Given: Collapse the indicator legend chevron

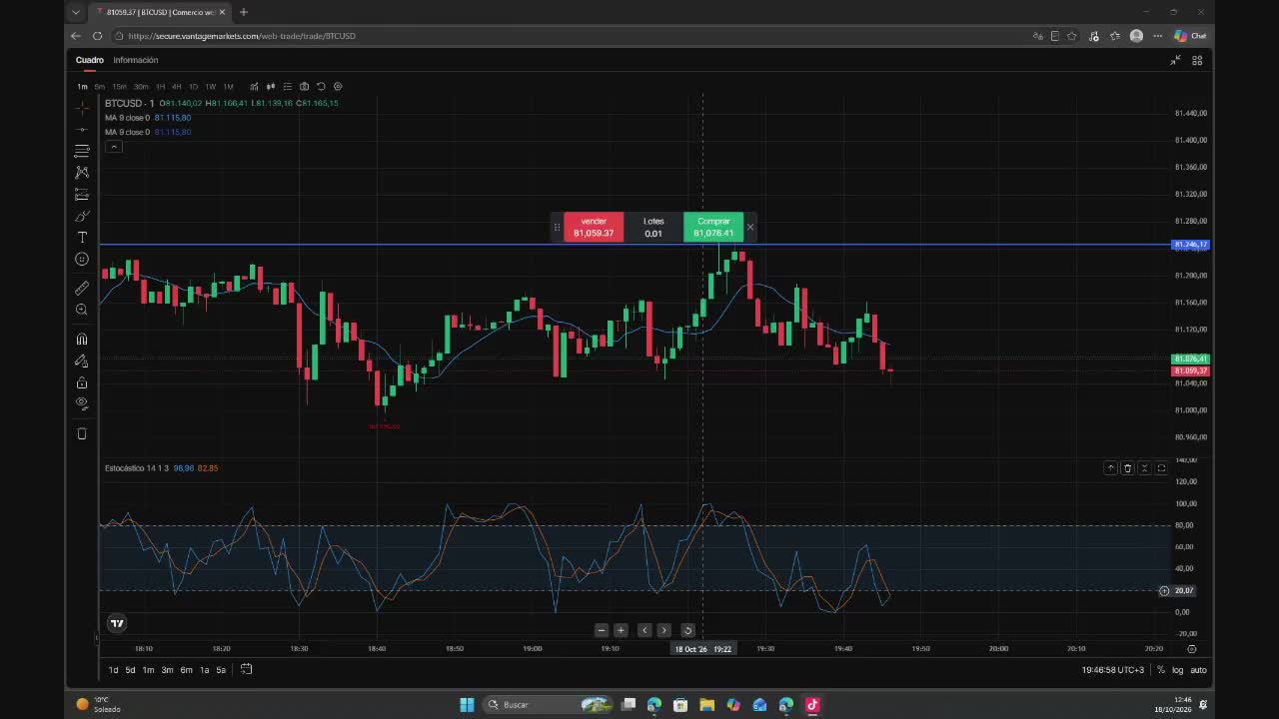Looking at the screenshot, I should tap(114, 147).
